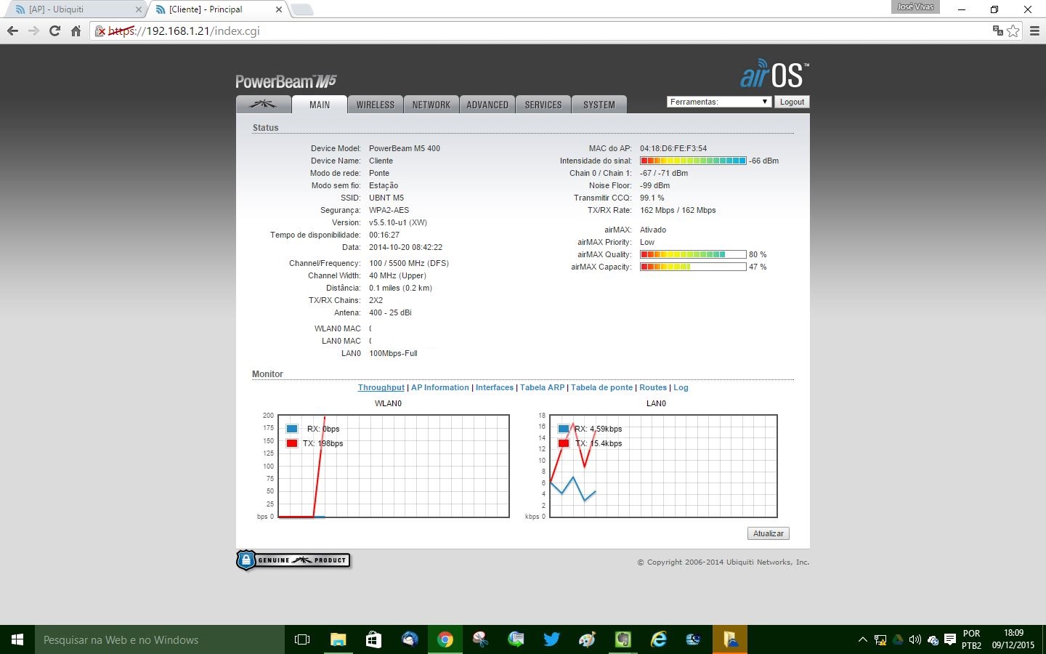The width and height of the screenshot is (1046, 654).
Task: Click the PowerBeam M5 logo
Action: click(286, 81)
